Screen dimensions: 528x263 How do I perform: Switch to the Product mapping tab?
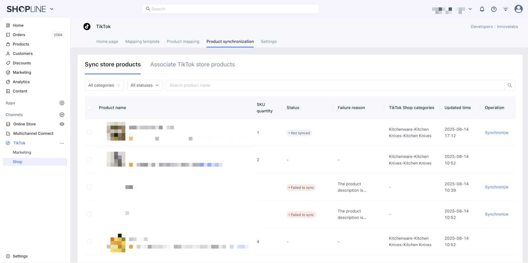tap(183, 42)
